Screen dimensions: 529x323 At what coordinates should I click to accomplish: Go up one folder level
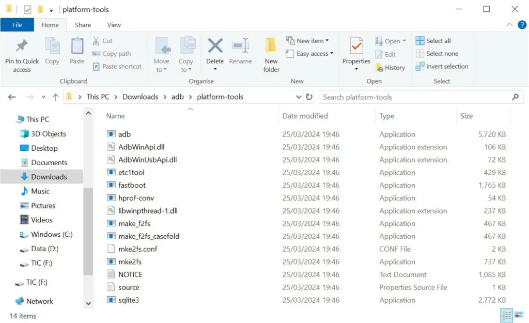(x=56, y=97)
